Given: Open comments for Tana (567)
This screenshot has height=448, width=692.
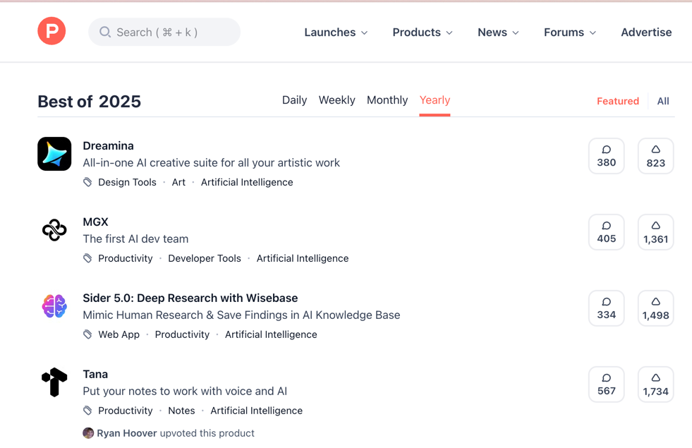Looking at the screenshot, I should pyautogui.click(x=606, y=385).
